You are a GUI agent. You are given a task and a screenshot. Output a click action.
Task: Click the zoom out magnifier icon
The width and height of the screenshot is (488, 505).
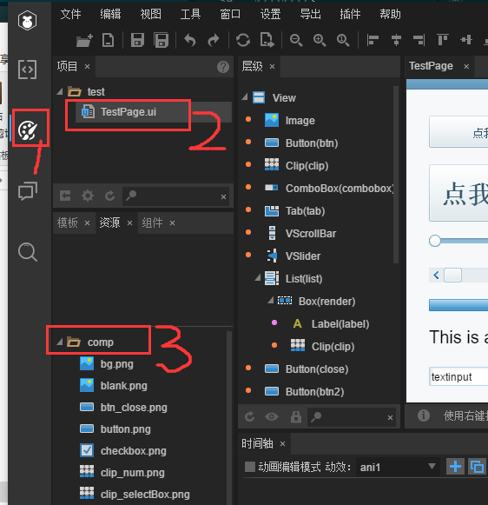pyautogui.click(x=296, y=41)
